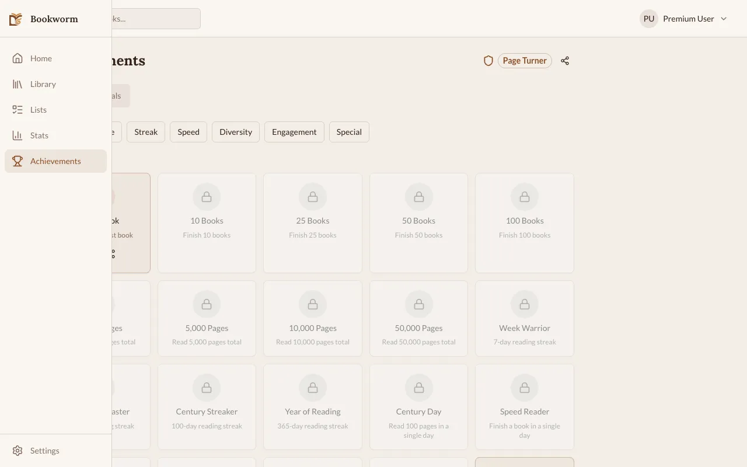Filter achievements by Streak
The image size is (747, 467).
coord(146,132)
